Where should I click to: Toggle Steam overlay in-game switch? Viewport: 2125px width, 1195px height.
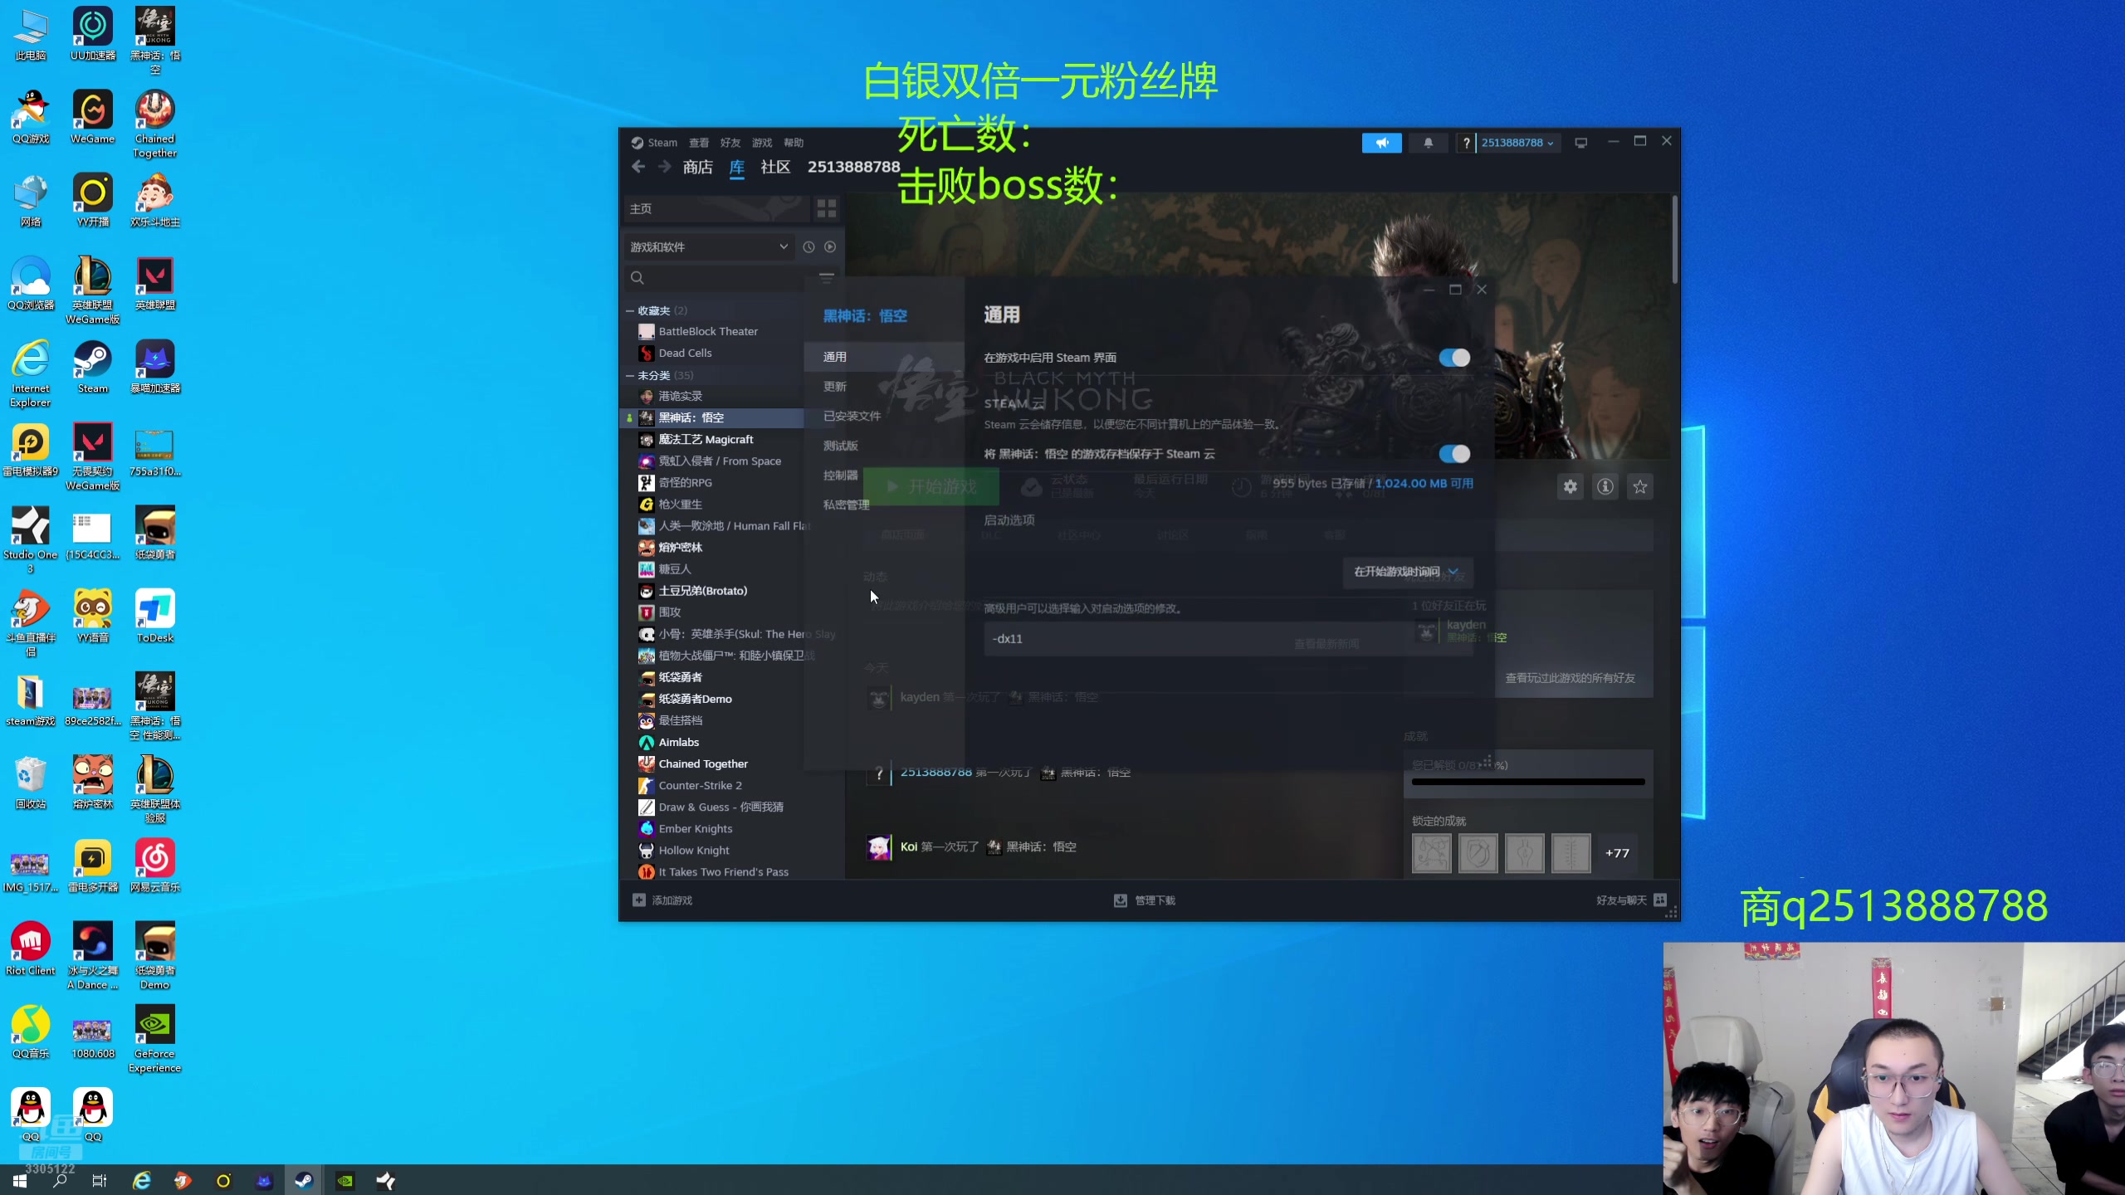(x=1454, y=358)
